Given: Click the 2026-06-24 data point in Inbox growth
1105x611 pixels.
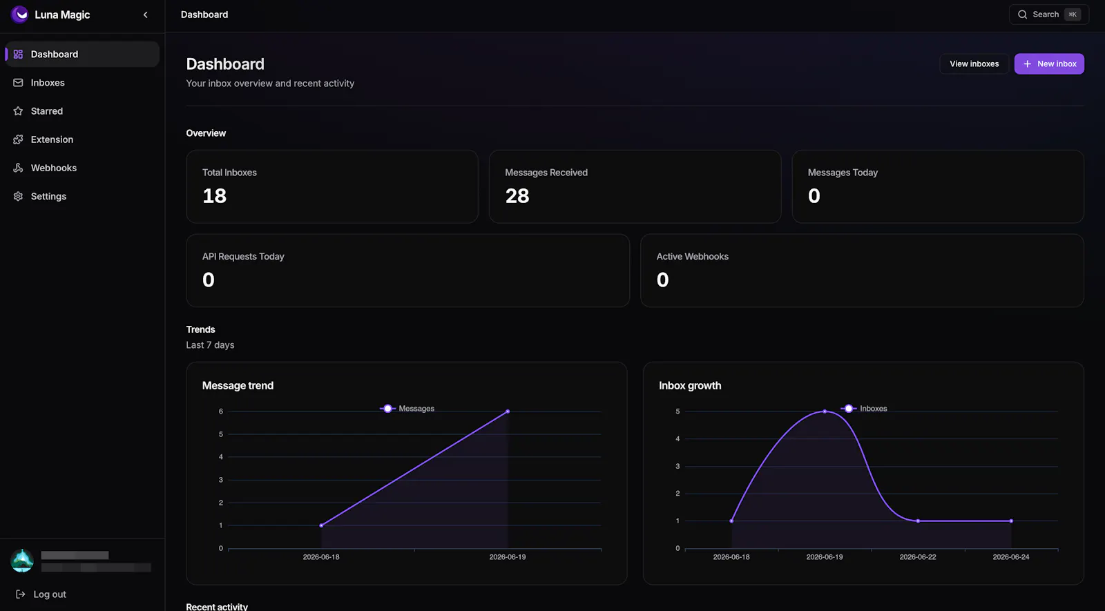Looking at the screenshot, I should click(1011, 521).
